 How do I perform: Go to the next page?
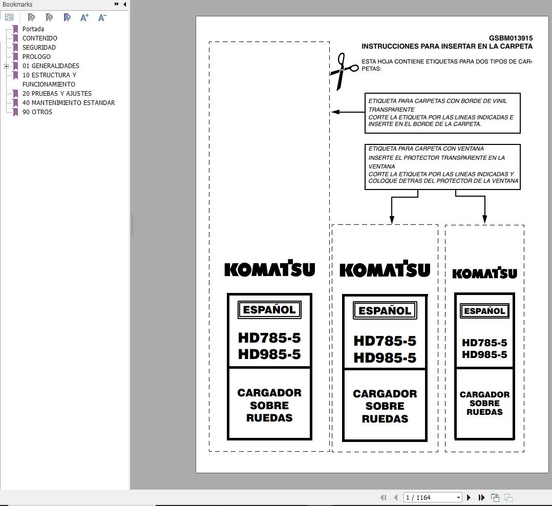tap(469, 497)
